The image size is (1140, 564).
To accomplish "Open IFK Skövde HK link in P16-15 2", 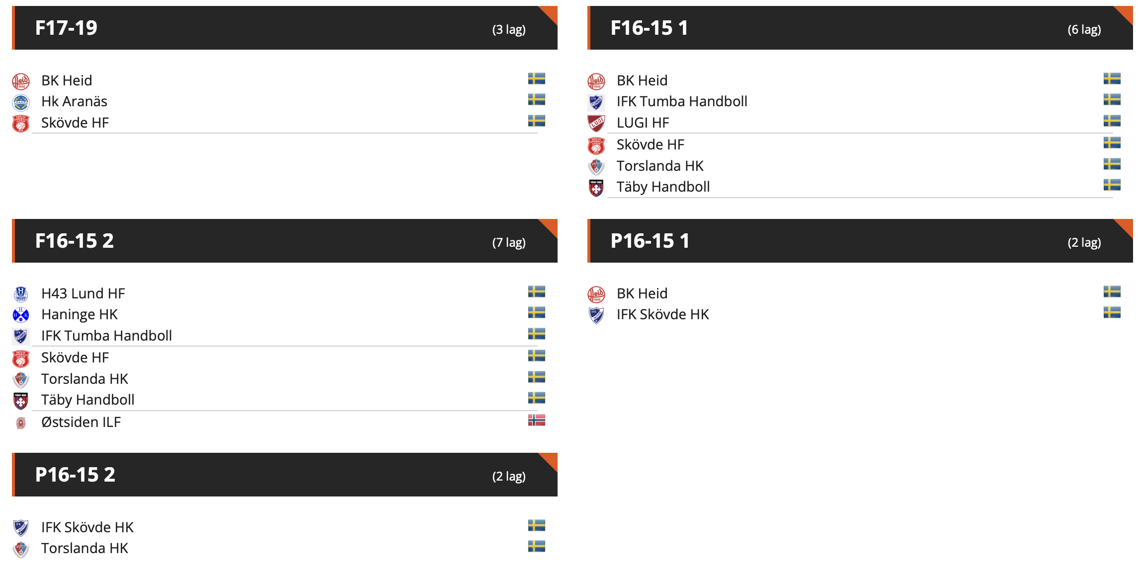I will point(87,527).
